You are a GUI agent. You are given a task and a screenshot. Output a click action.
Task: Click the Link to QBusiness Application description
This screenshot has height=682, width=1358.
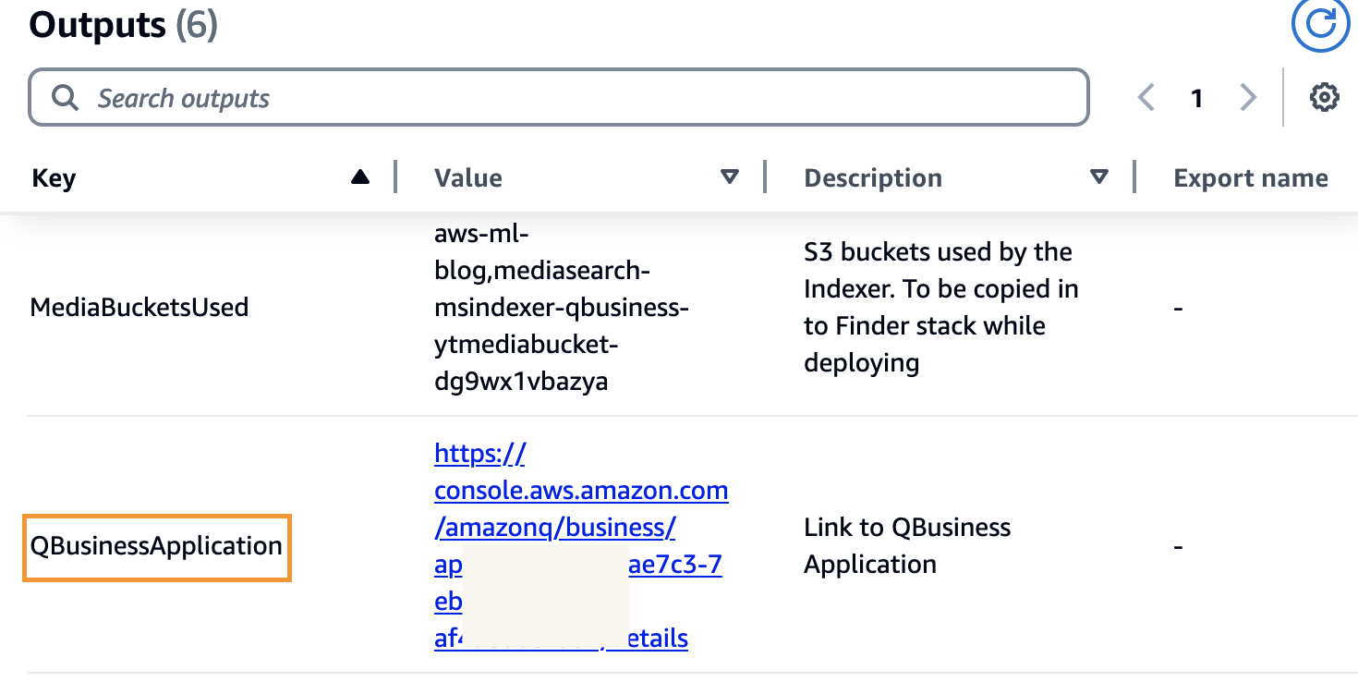click(906, 545)
